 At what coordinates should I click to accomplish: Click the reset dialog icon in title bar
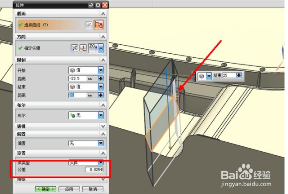(91, 5)
